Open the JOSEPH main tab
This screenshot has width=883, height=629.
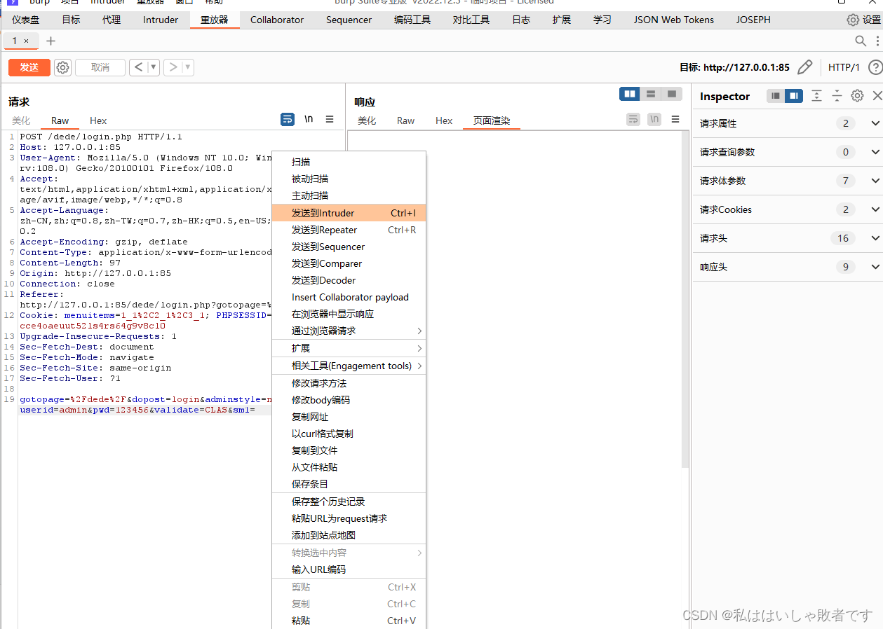pyautogui.click(x=753, y=20)
